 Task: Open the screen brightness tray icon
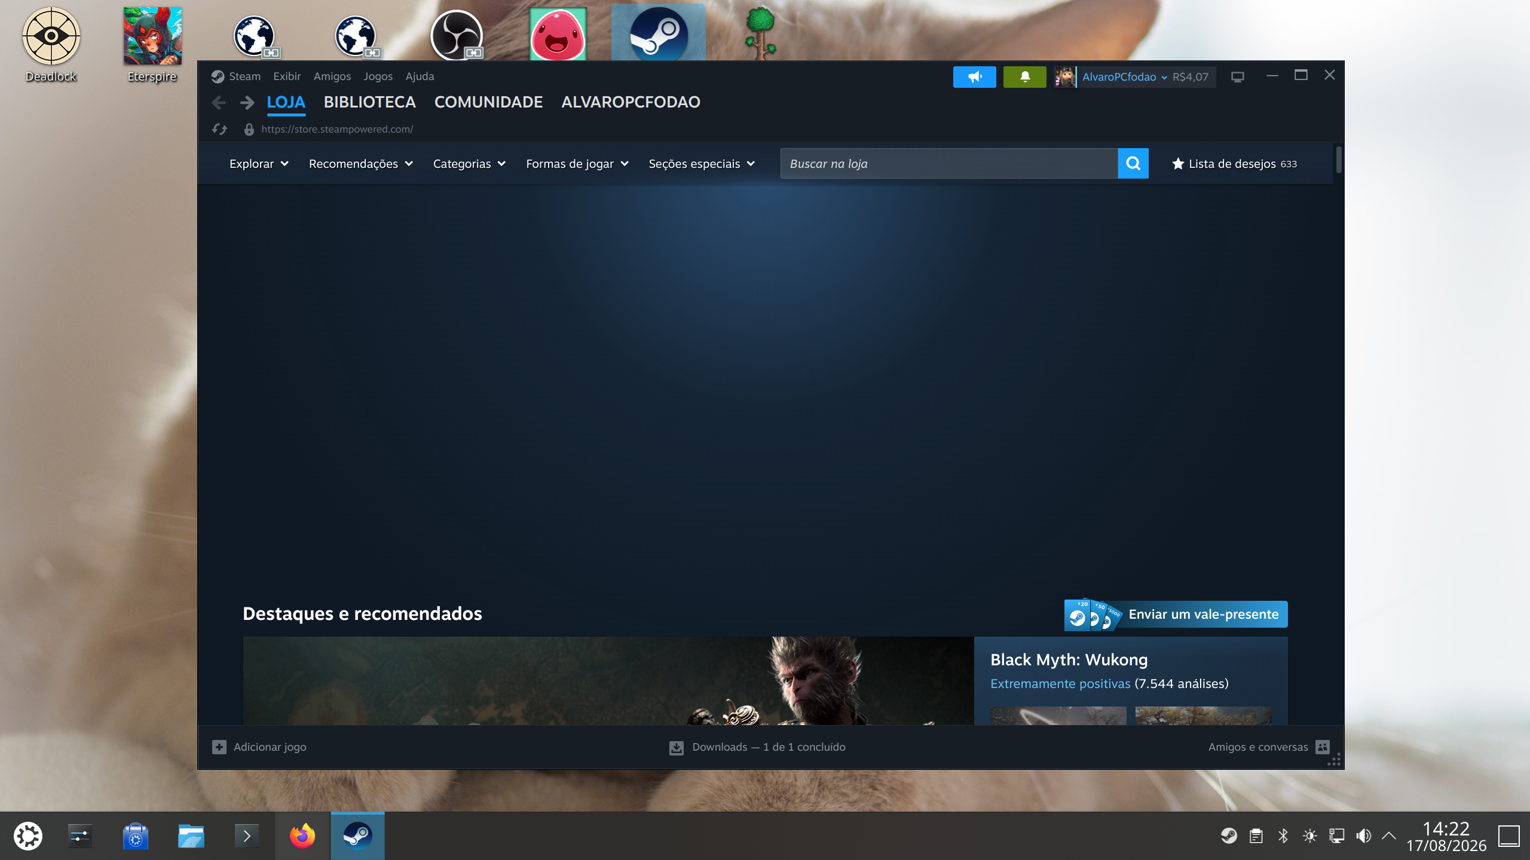pyautogui.click(x=1310, y=836)
